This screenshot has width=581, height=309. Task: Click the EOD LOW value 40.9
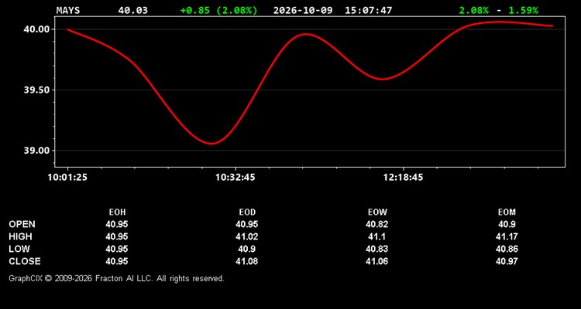(x=247, y=249)
